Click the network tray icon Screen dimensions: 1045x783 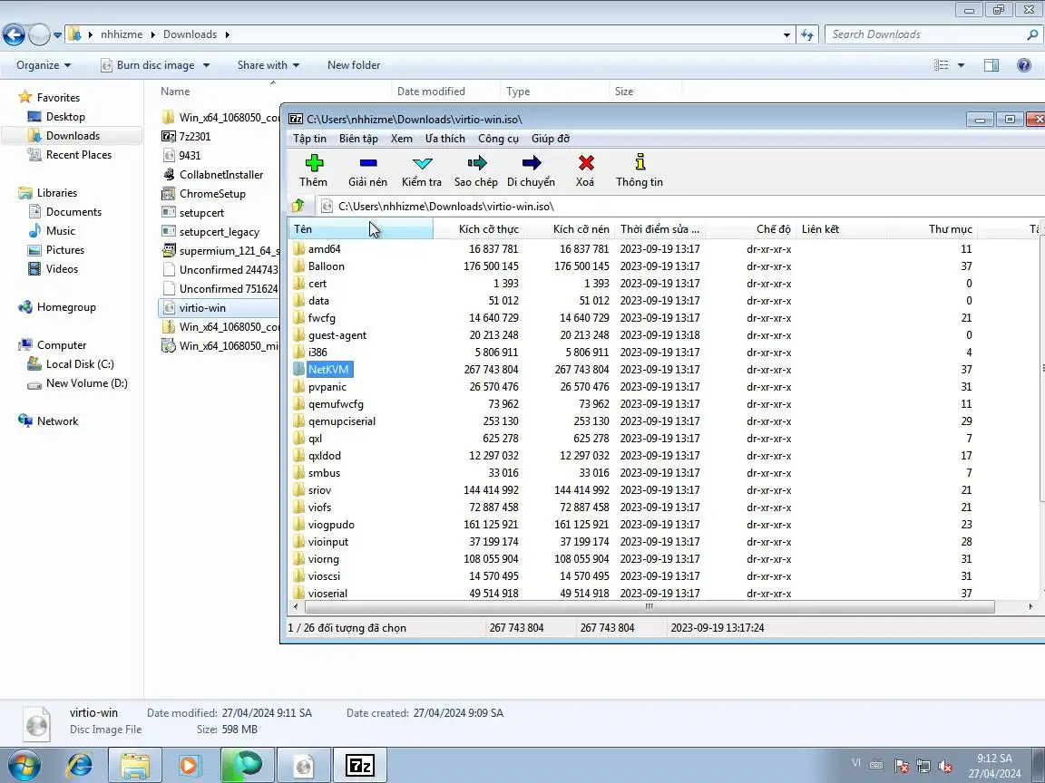923,766
